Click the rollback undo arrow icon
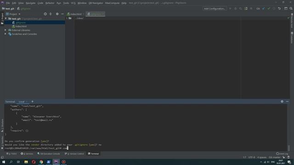 pos(279,9)
